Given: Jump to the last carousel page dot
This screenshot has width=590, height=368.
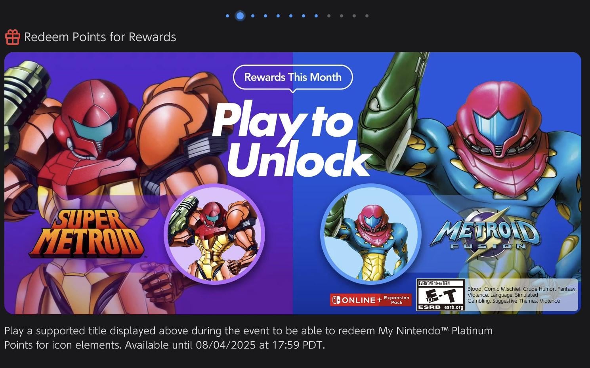Looking at the screenshot, I should click(x=367, y=16).
